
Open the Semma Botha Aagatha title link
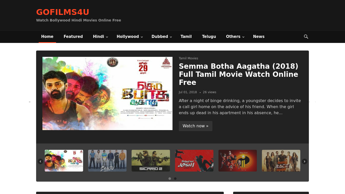[238, 74]
